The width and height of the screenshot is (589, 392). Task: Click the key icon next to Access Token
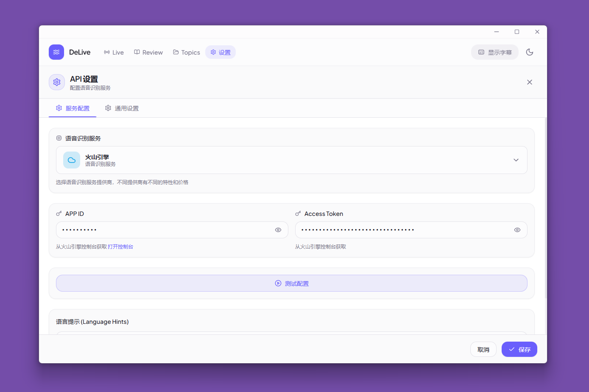click(298, 214)
